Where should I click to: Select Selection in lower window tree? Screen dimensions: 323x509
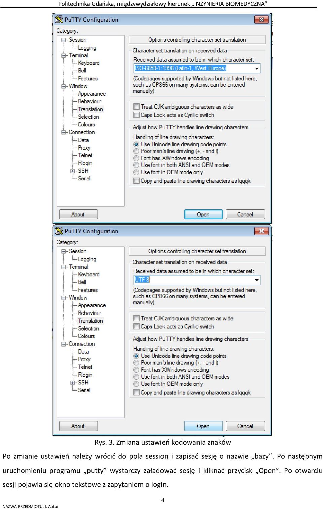click(88, 329)
